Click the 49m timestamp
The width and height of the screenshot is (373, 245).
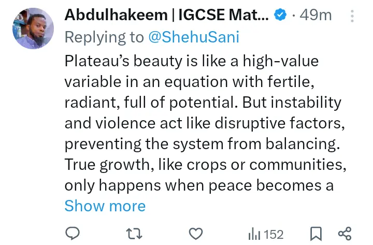click(315, 16)
